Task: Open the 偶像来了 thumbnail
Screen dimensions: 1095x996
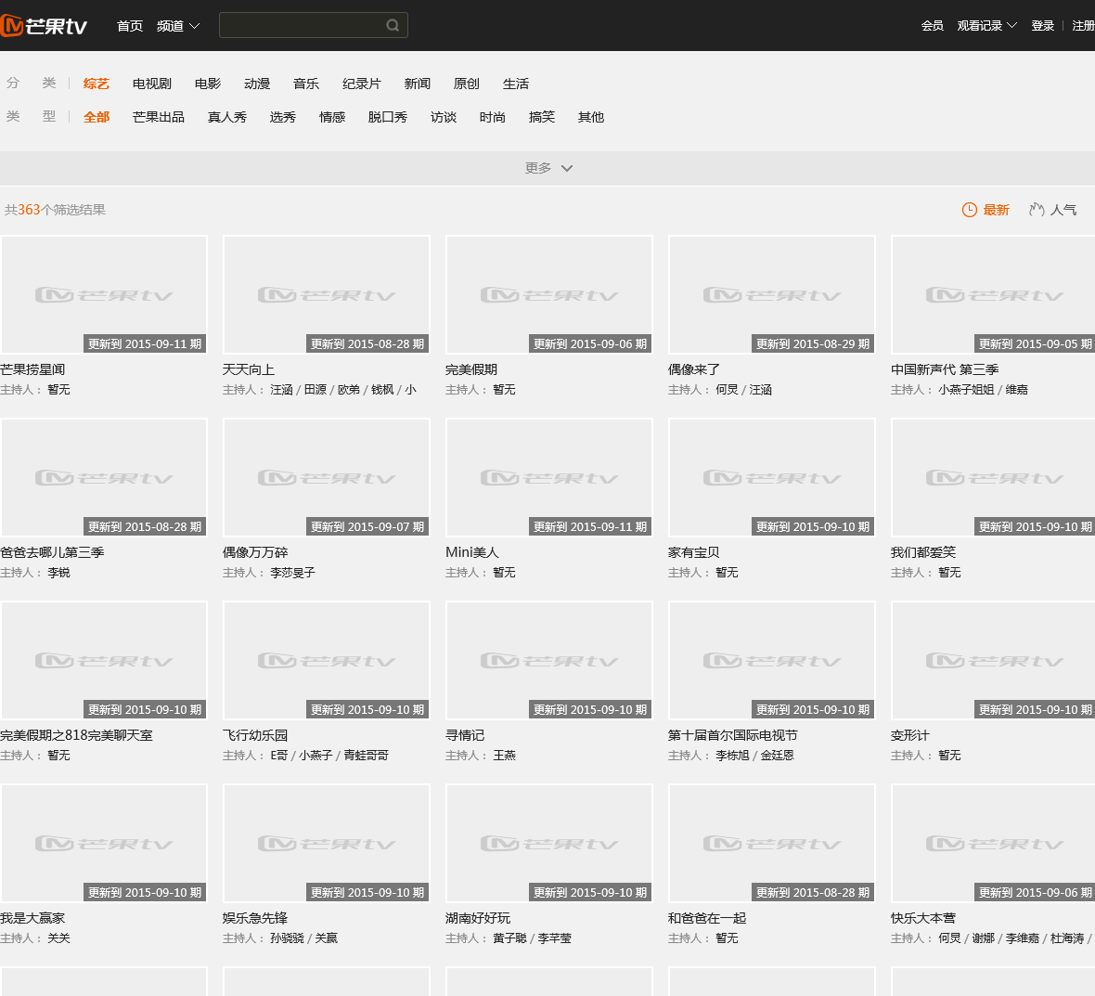Action: click(772, 295)
